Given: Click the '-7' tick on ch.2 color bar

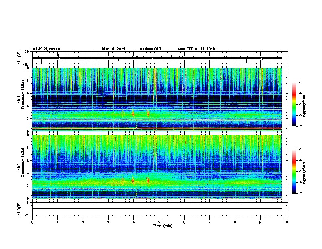Looking at the screenshot, I should (300, 194).
